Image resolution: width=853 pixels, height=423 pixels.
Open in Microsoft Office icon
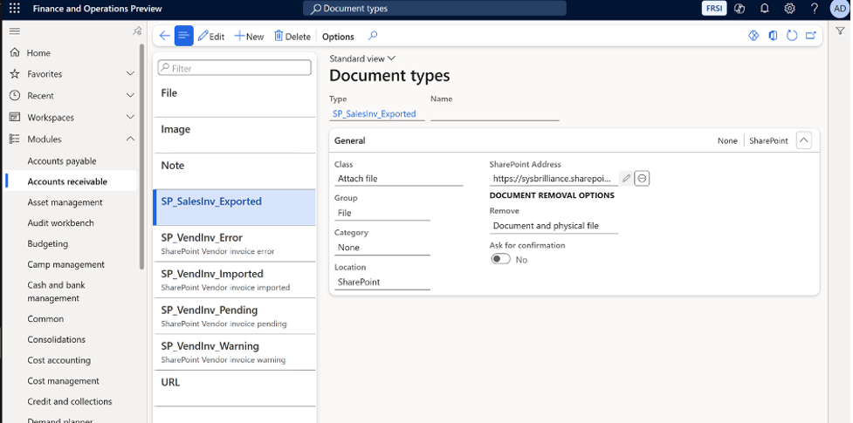773,36
